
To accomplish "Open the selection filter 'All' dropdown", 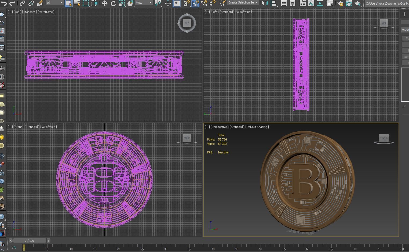I will tap(55, 3).
